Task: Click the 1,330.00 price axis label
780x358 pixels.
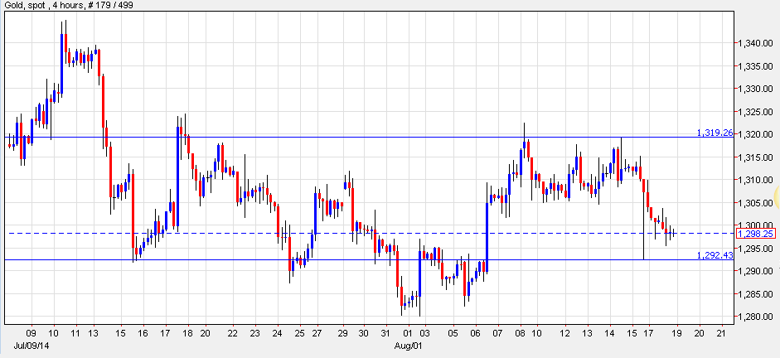Action: tap(758, 89)
